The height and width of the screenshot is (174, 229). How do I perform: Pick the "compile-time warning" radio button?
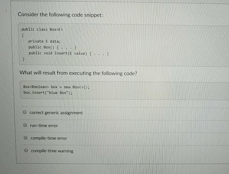click(26, 150)
